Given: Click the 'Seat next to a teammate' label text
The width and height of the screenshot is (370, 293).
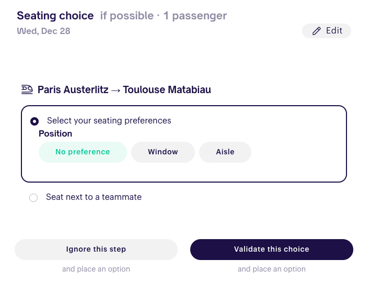Looking at the screenshot, I should pos(94,197).
